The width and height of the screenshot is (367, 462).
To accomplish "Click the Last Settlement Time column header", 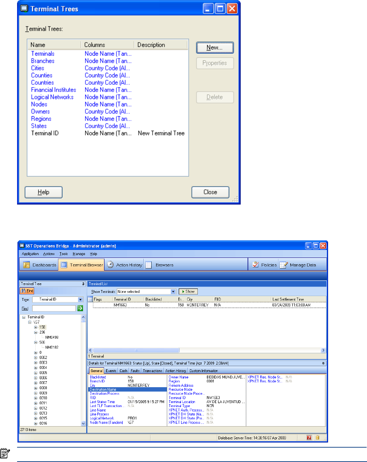I will tap(298, 299).
